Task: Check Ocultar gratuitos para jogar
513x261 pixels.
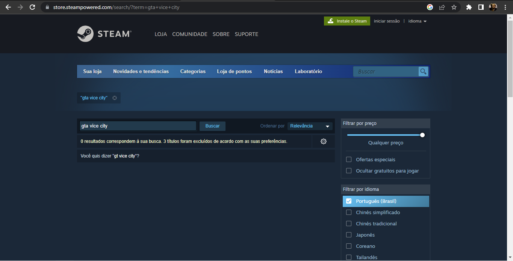Action: [x=349, y=171]
